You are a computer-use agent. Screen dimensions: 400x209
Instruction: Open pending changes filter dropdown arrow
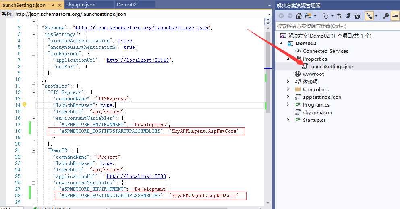[x=332, y=16]
